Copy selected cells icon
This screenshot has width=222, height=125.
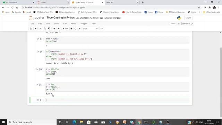point(45,28)
